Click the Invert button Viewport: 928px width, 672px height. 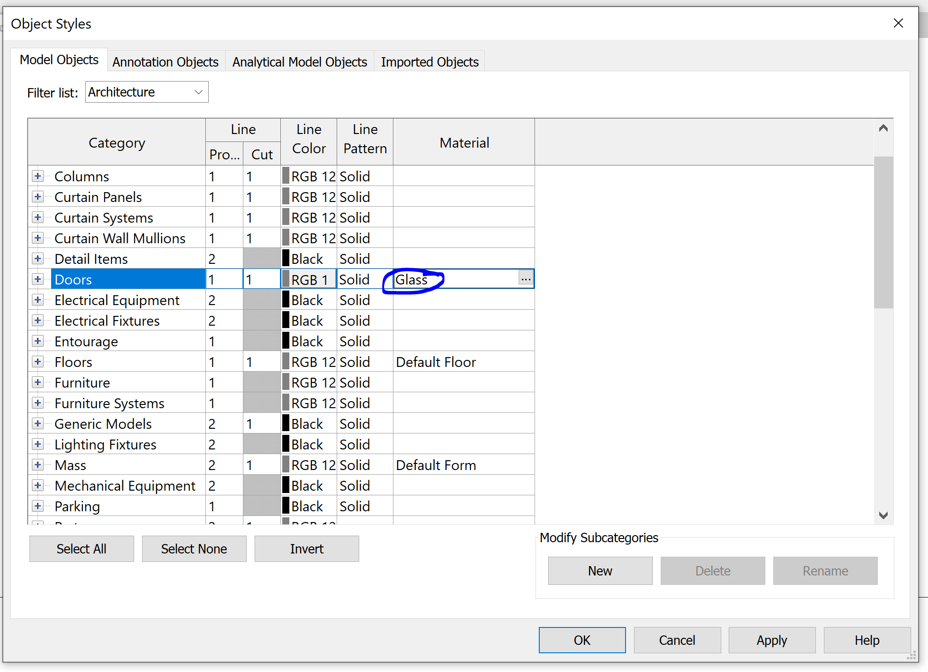tap(307, 549)
